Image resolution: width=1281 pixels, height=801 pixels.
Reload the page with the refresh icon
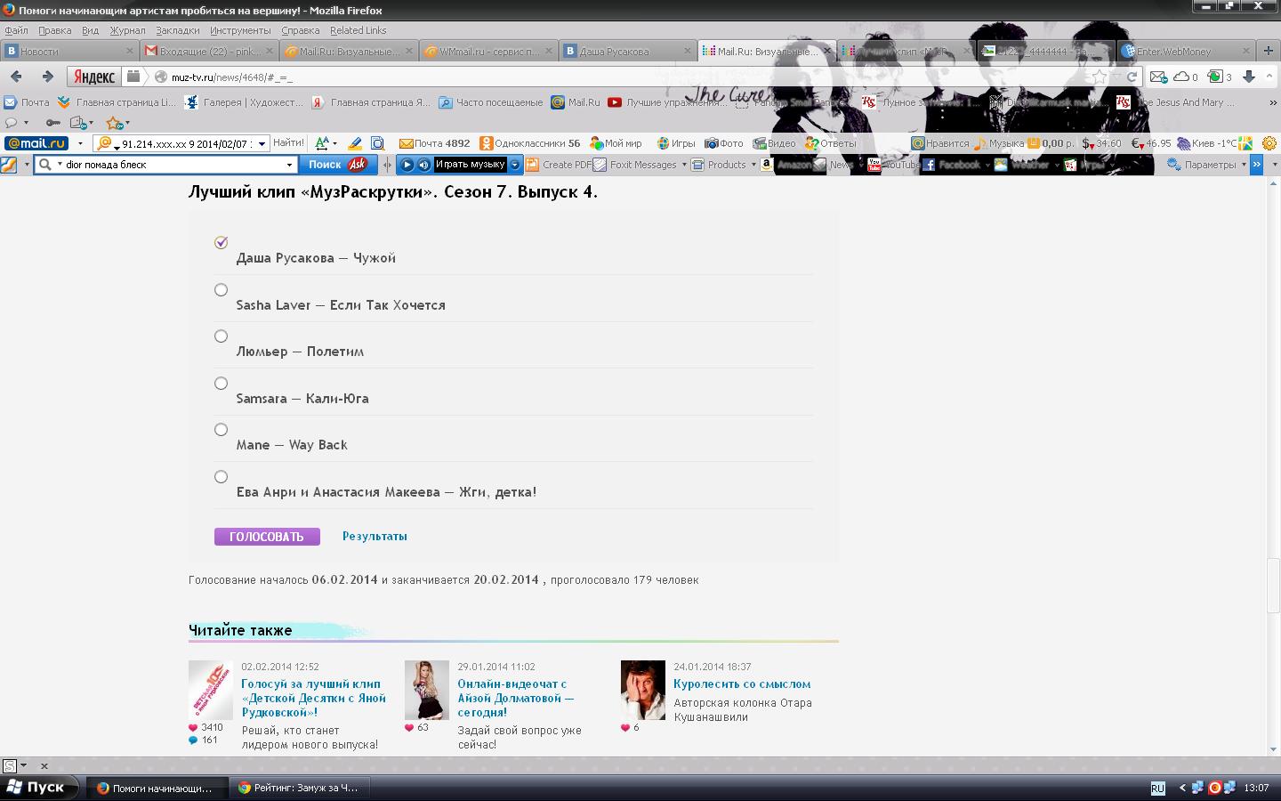pos(1132,77)
